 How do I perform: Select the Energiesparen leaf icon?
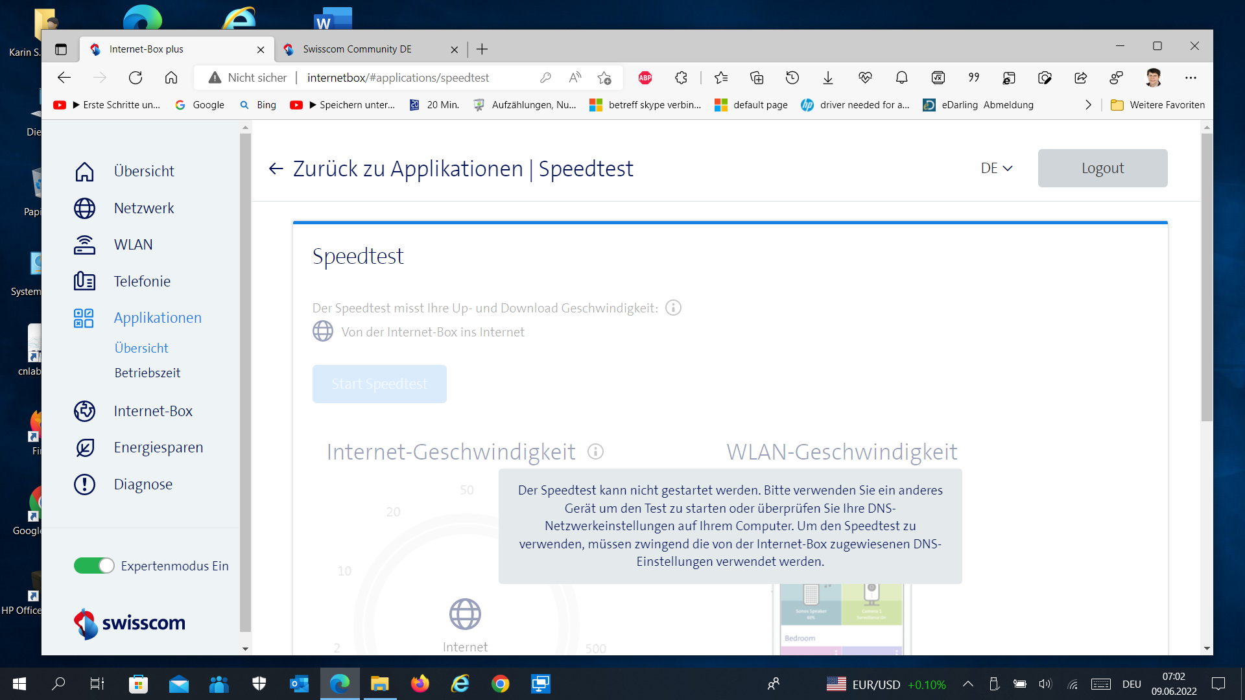pos(84,447)
